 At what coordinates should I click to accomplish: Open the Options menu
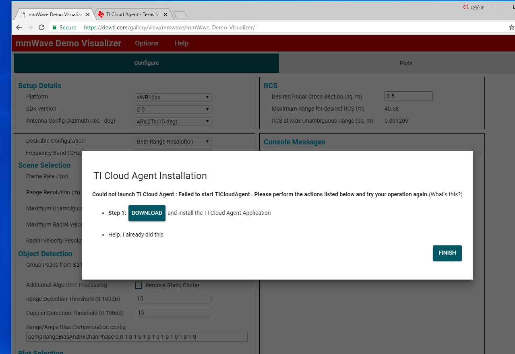(x=147, y=43)
